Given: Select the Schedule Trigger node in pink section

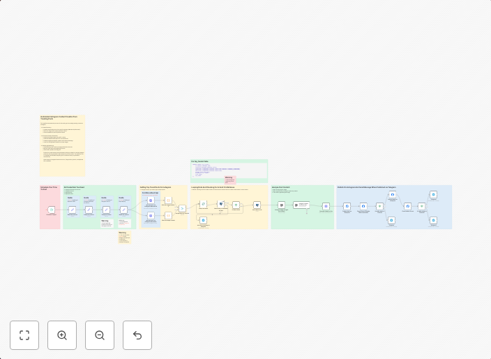Looking at the screenshot, I should pyautogui.click(x=51, y=210).
